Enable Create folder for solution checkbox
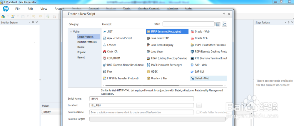The image size is (294, 126). pos(198,112)
